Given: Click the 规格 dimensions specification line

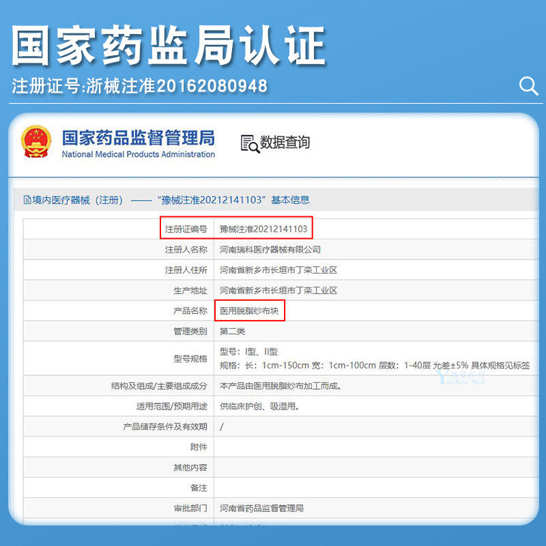Looking at the screenshot, I should [375, 365].
